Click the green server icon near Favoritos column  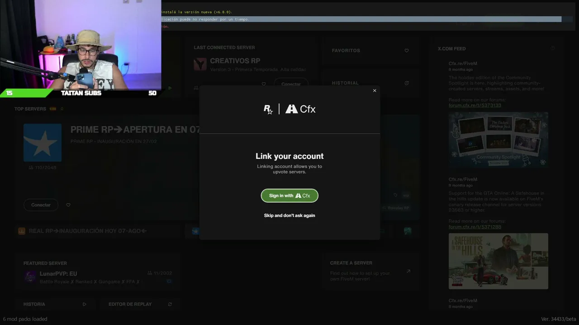point(408,231)
